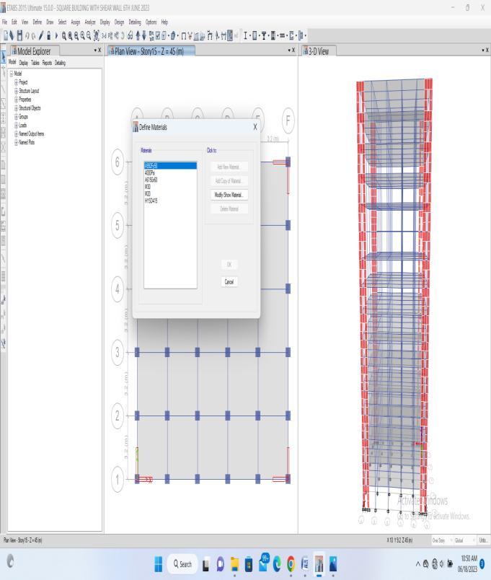Click the Add Copy of Material button

(x=229, y=181)
